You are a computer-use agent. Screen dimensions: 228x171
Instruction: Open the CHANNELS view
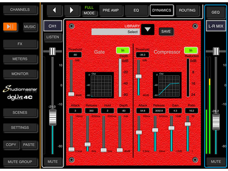[x=20, y=9]
